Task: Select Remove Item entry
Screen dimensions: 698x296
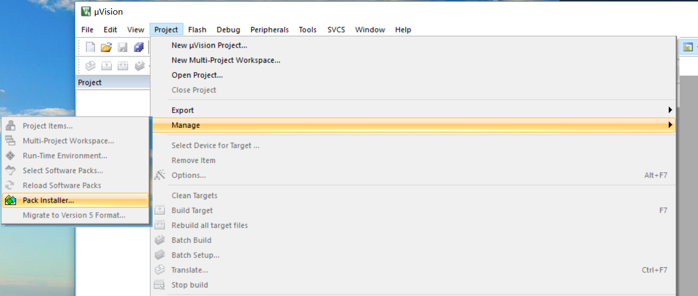Action: (414, 160)
